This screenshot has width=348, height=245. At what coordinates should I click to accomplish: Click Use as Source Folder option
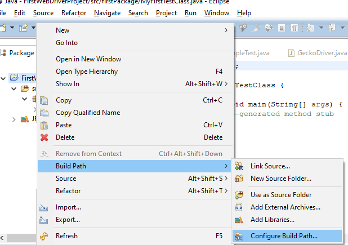[281, 195]
